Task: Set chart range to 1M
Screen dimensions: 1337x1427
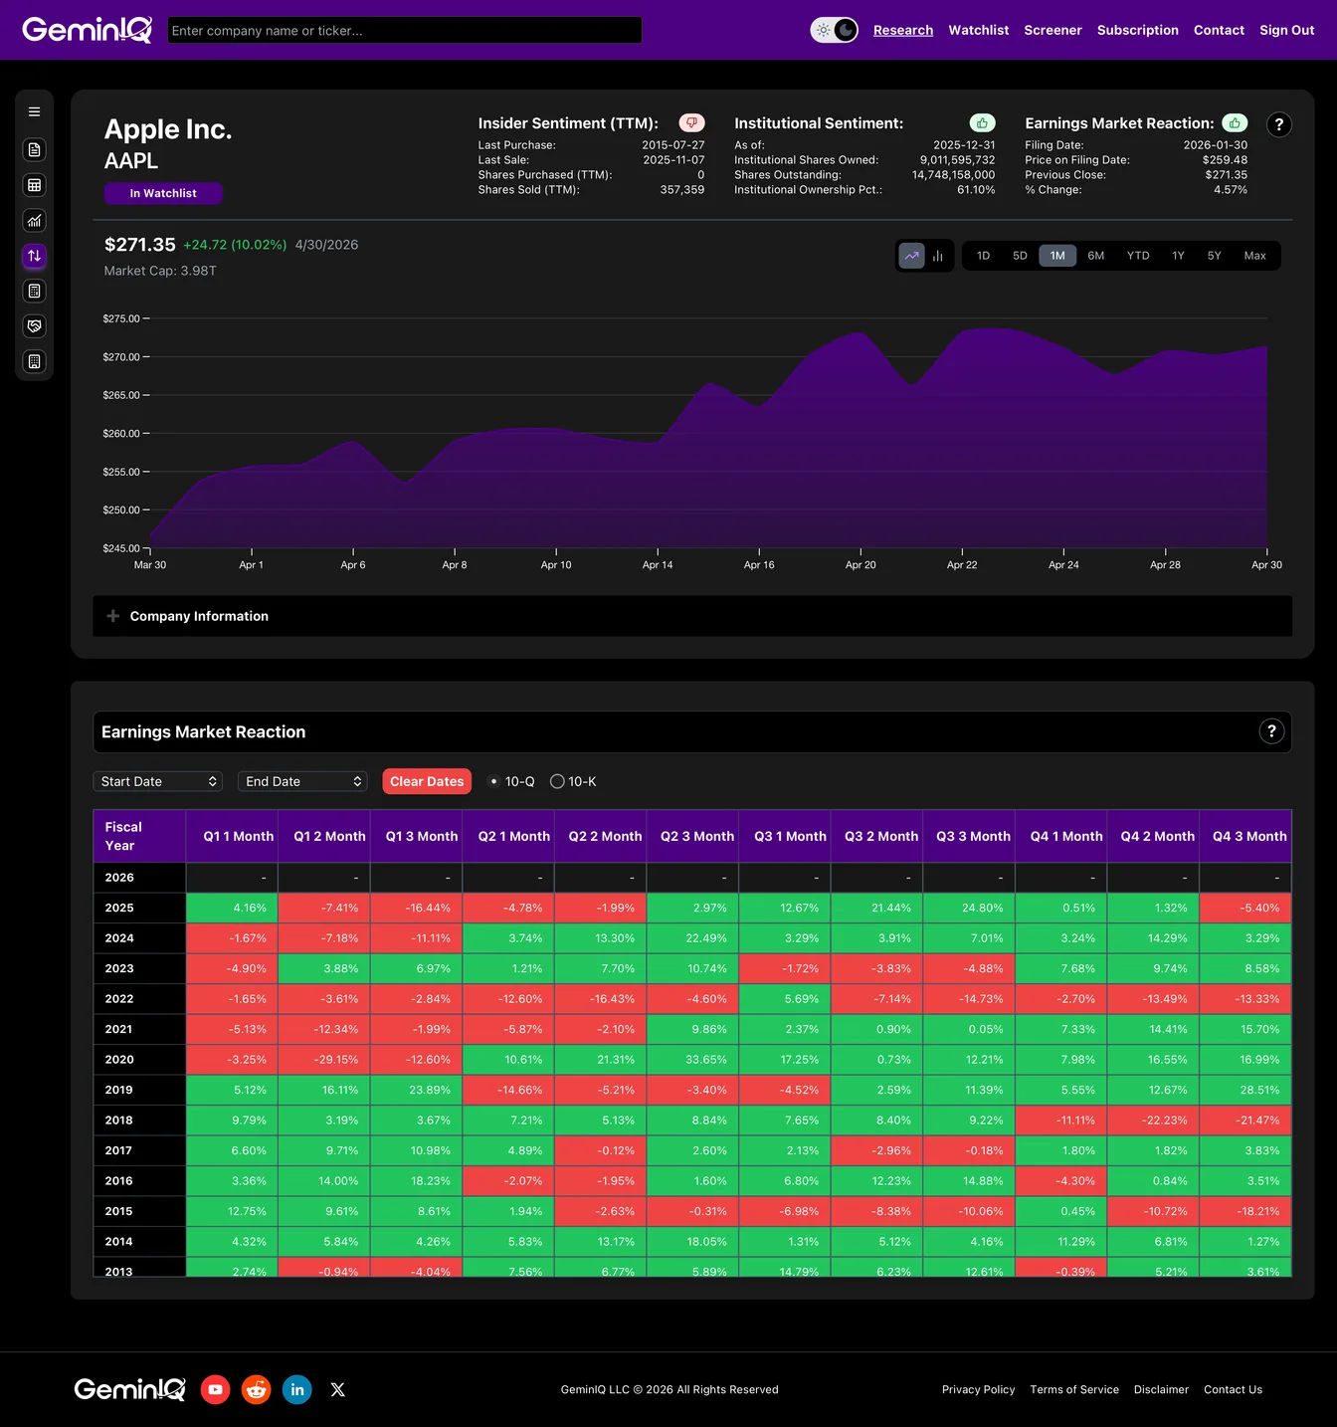Action: point(1057,256)
